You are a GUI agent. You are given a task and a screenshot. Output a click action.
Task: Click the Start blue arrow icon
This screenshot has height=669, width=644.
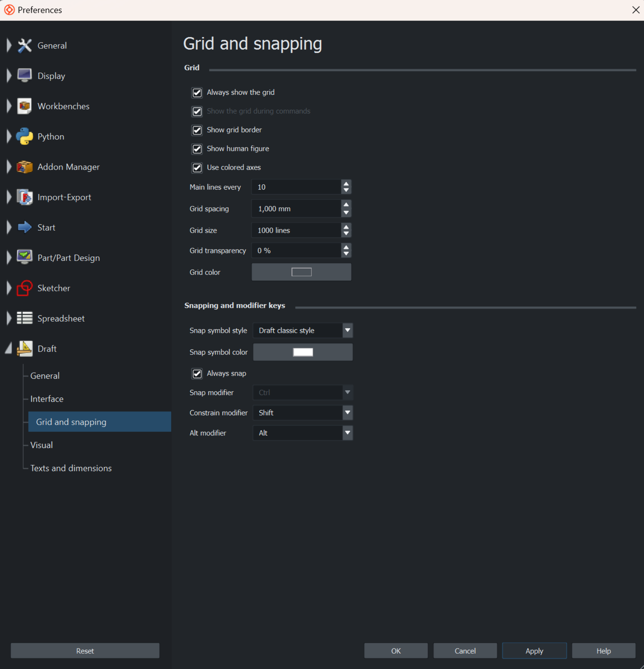coord(24,228)
